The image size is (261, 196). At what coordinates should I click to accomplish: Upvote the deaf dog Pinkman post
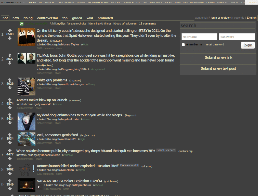[10, 115]
